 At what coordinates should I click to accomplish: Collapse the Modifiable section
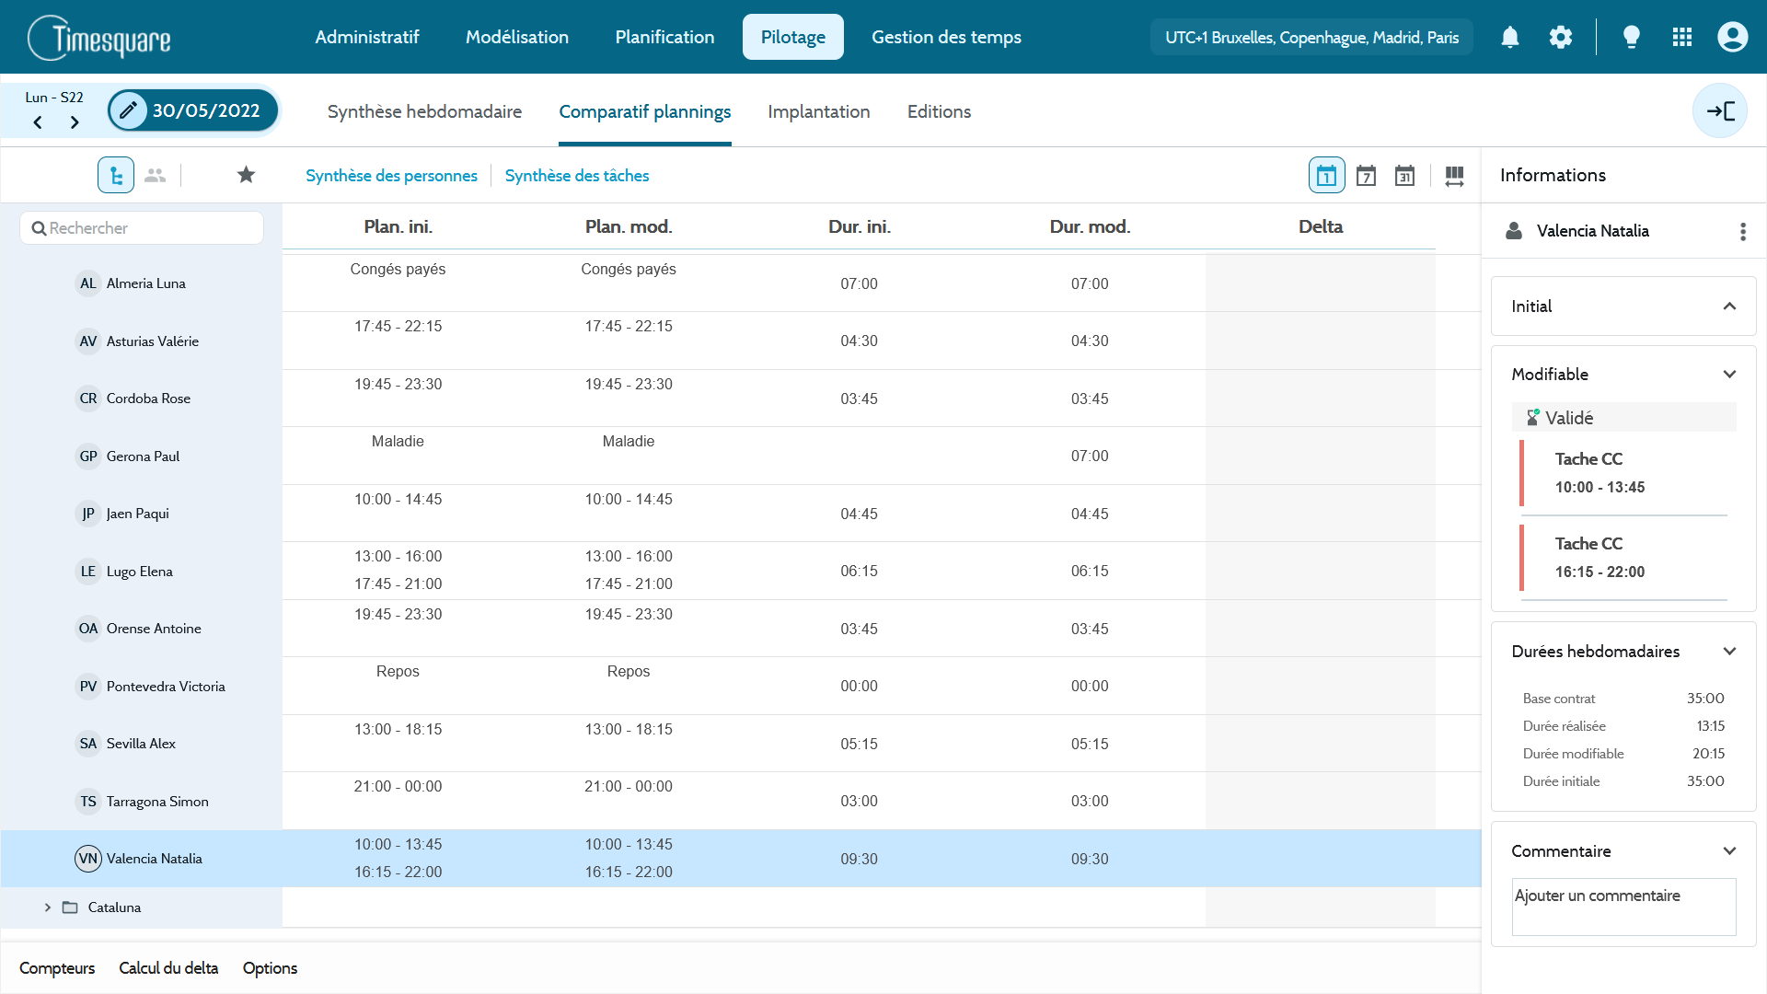[x=1729, y=375]
